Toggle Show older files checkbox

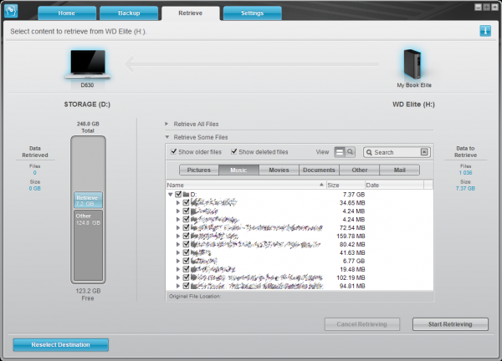[174, 151]
